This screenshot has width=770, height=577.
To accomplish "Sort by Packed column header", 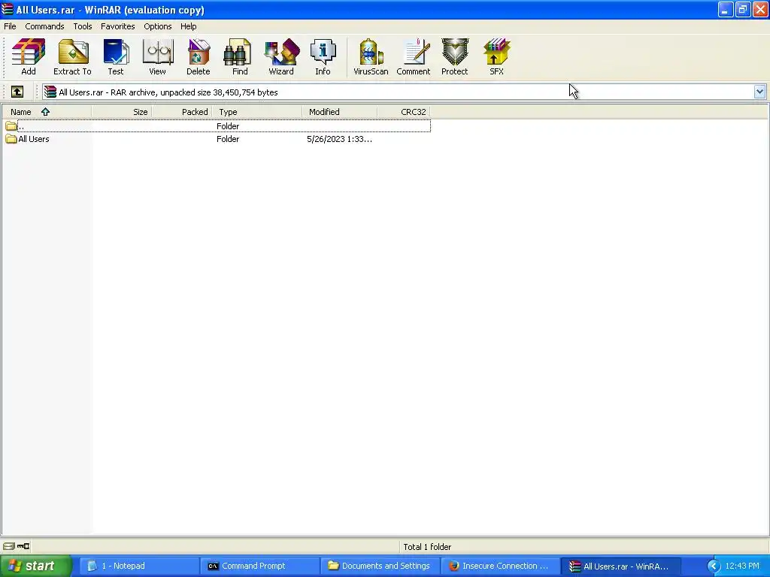I will [x=182, y=112].
